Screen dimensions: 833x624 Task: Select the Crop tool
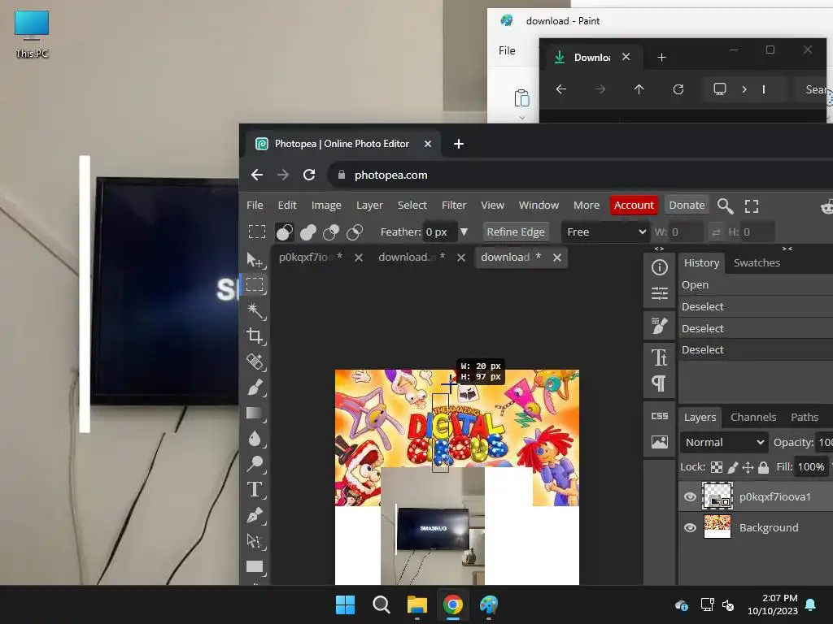(255, 336)
